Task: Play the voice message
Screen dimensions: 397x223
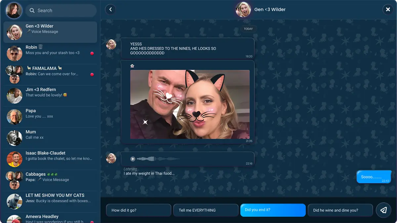Action: point(133,159)
